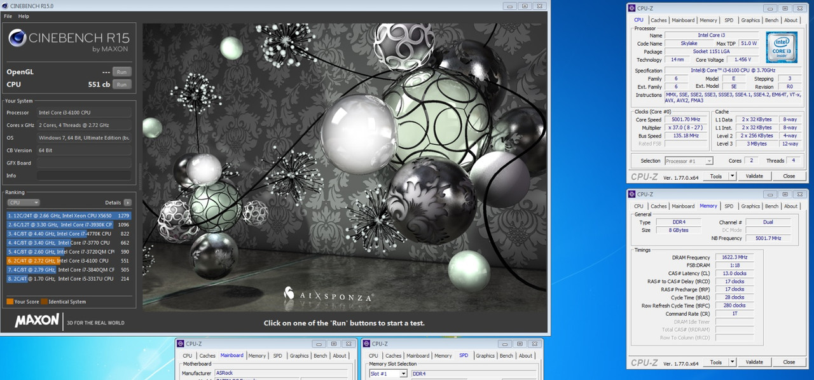
Task: Click the AIXSPONZA rendered scene image
Action: 344,167
